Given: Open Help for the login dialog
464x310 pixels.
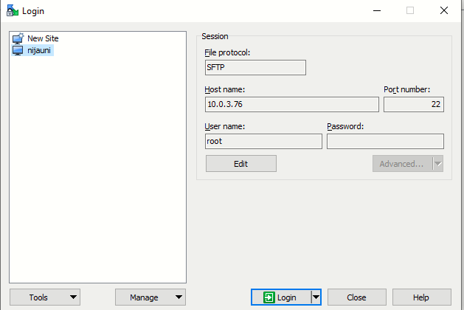Looking at the screenshot, I should [x=422, y=297].
